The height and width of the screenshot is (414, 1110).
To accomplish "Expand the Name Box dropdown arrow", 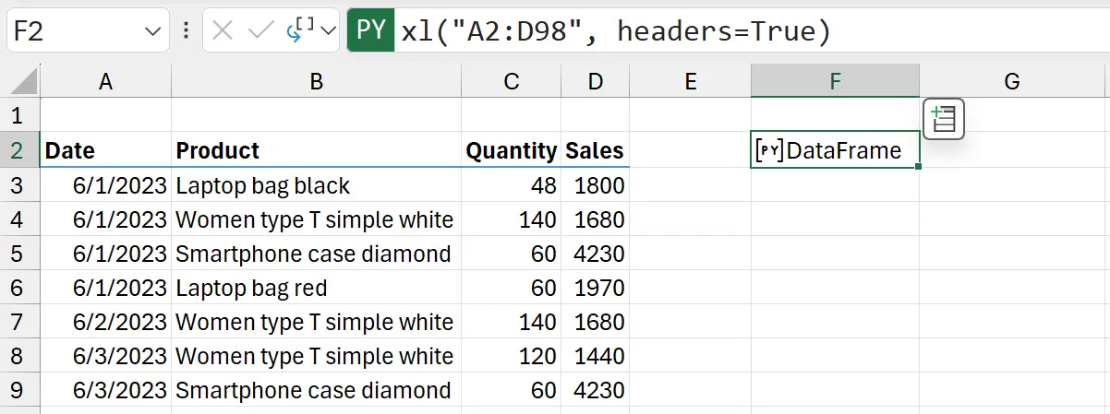I will [153, 32].
